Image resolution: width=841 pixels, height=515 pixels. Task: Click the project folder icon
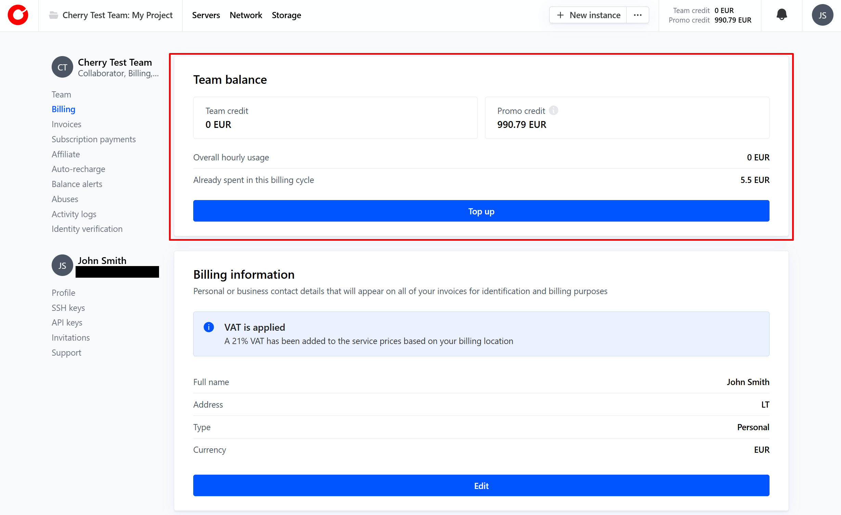53,15
